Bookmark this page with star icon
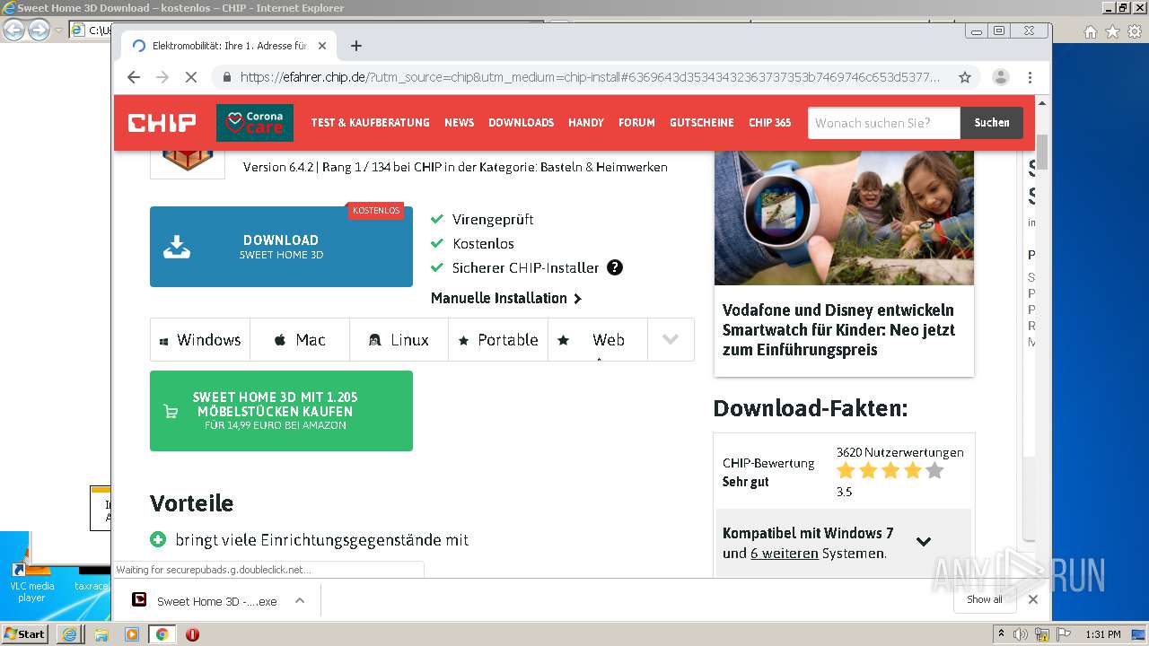The height and width of the screenshot is (646, 1149). click(965, 77)
